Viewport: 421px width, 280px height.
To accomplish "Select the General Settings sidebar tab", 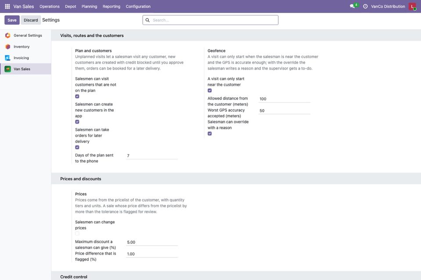I will point(25,35).
